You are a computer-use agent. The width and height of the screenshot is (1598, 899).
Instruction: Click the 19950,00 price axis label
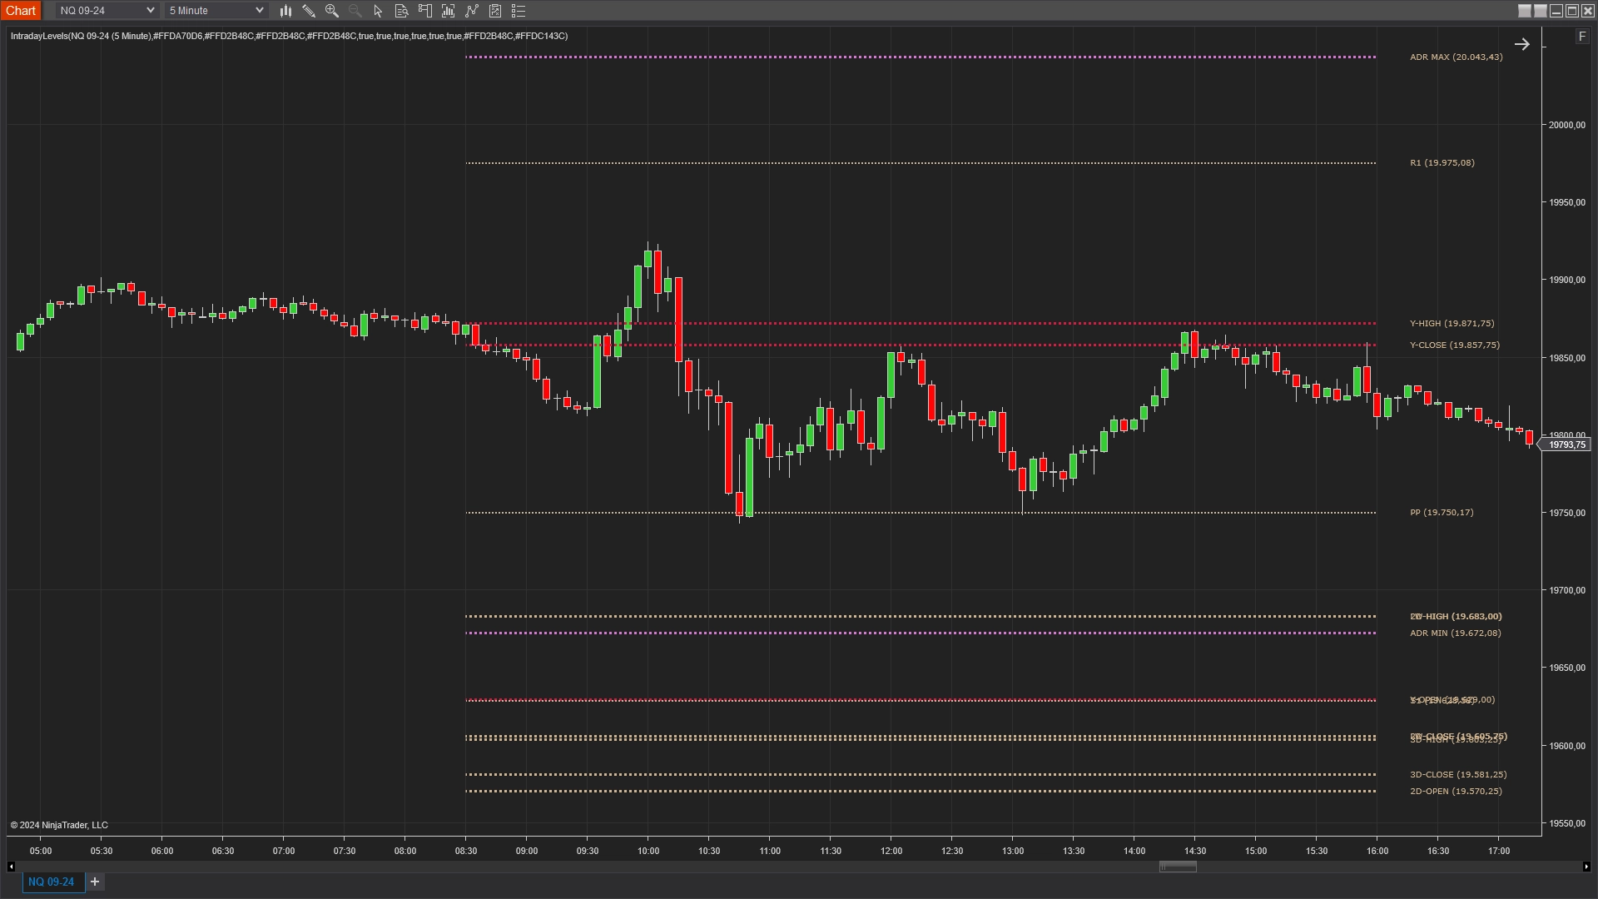click(1566, 202)
